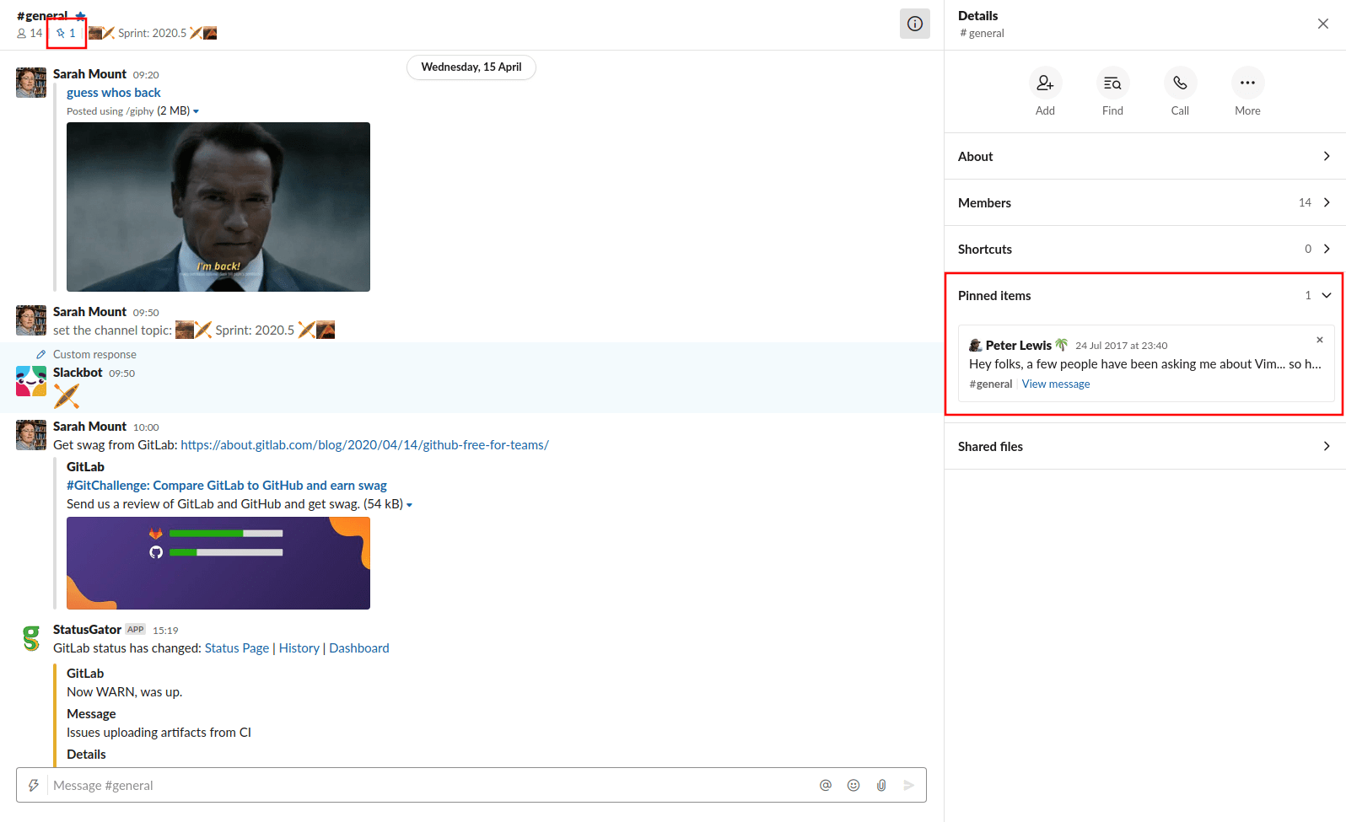Expand the Shared files section

click(1144, 446)
